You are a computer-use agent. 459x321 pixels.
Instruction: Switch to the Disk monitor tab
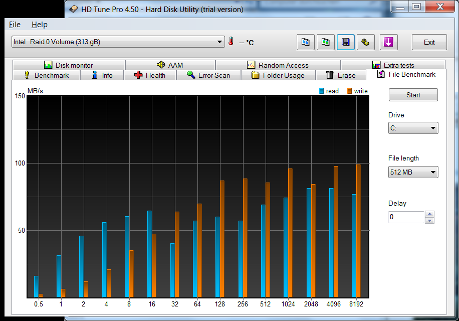[x=69, y=65]
